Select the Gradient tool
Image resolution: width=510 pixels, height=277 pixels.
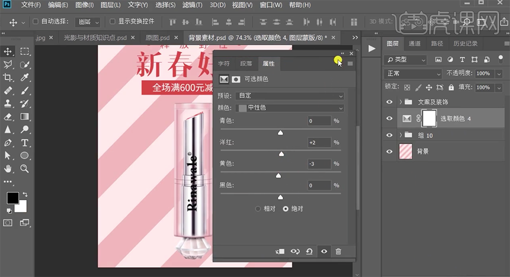24,116
